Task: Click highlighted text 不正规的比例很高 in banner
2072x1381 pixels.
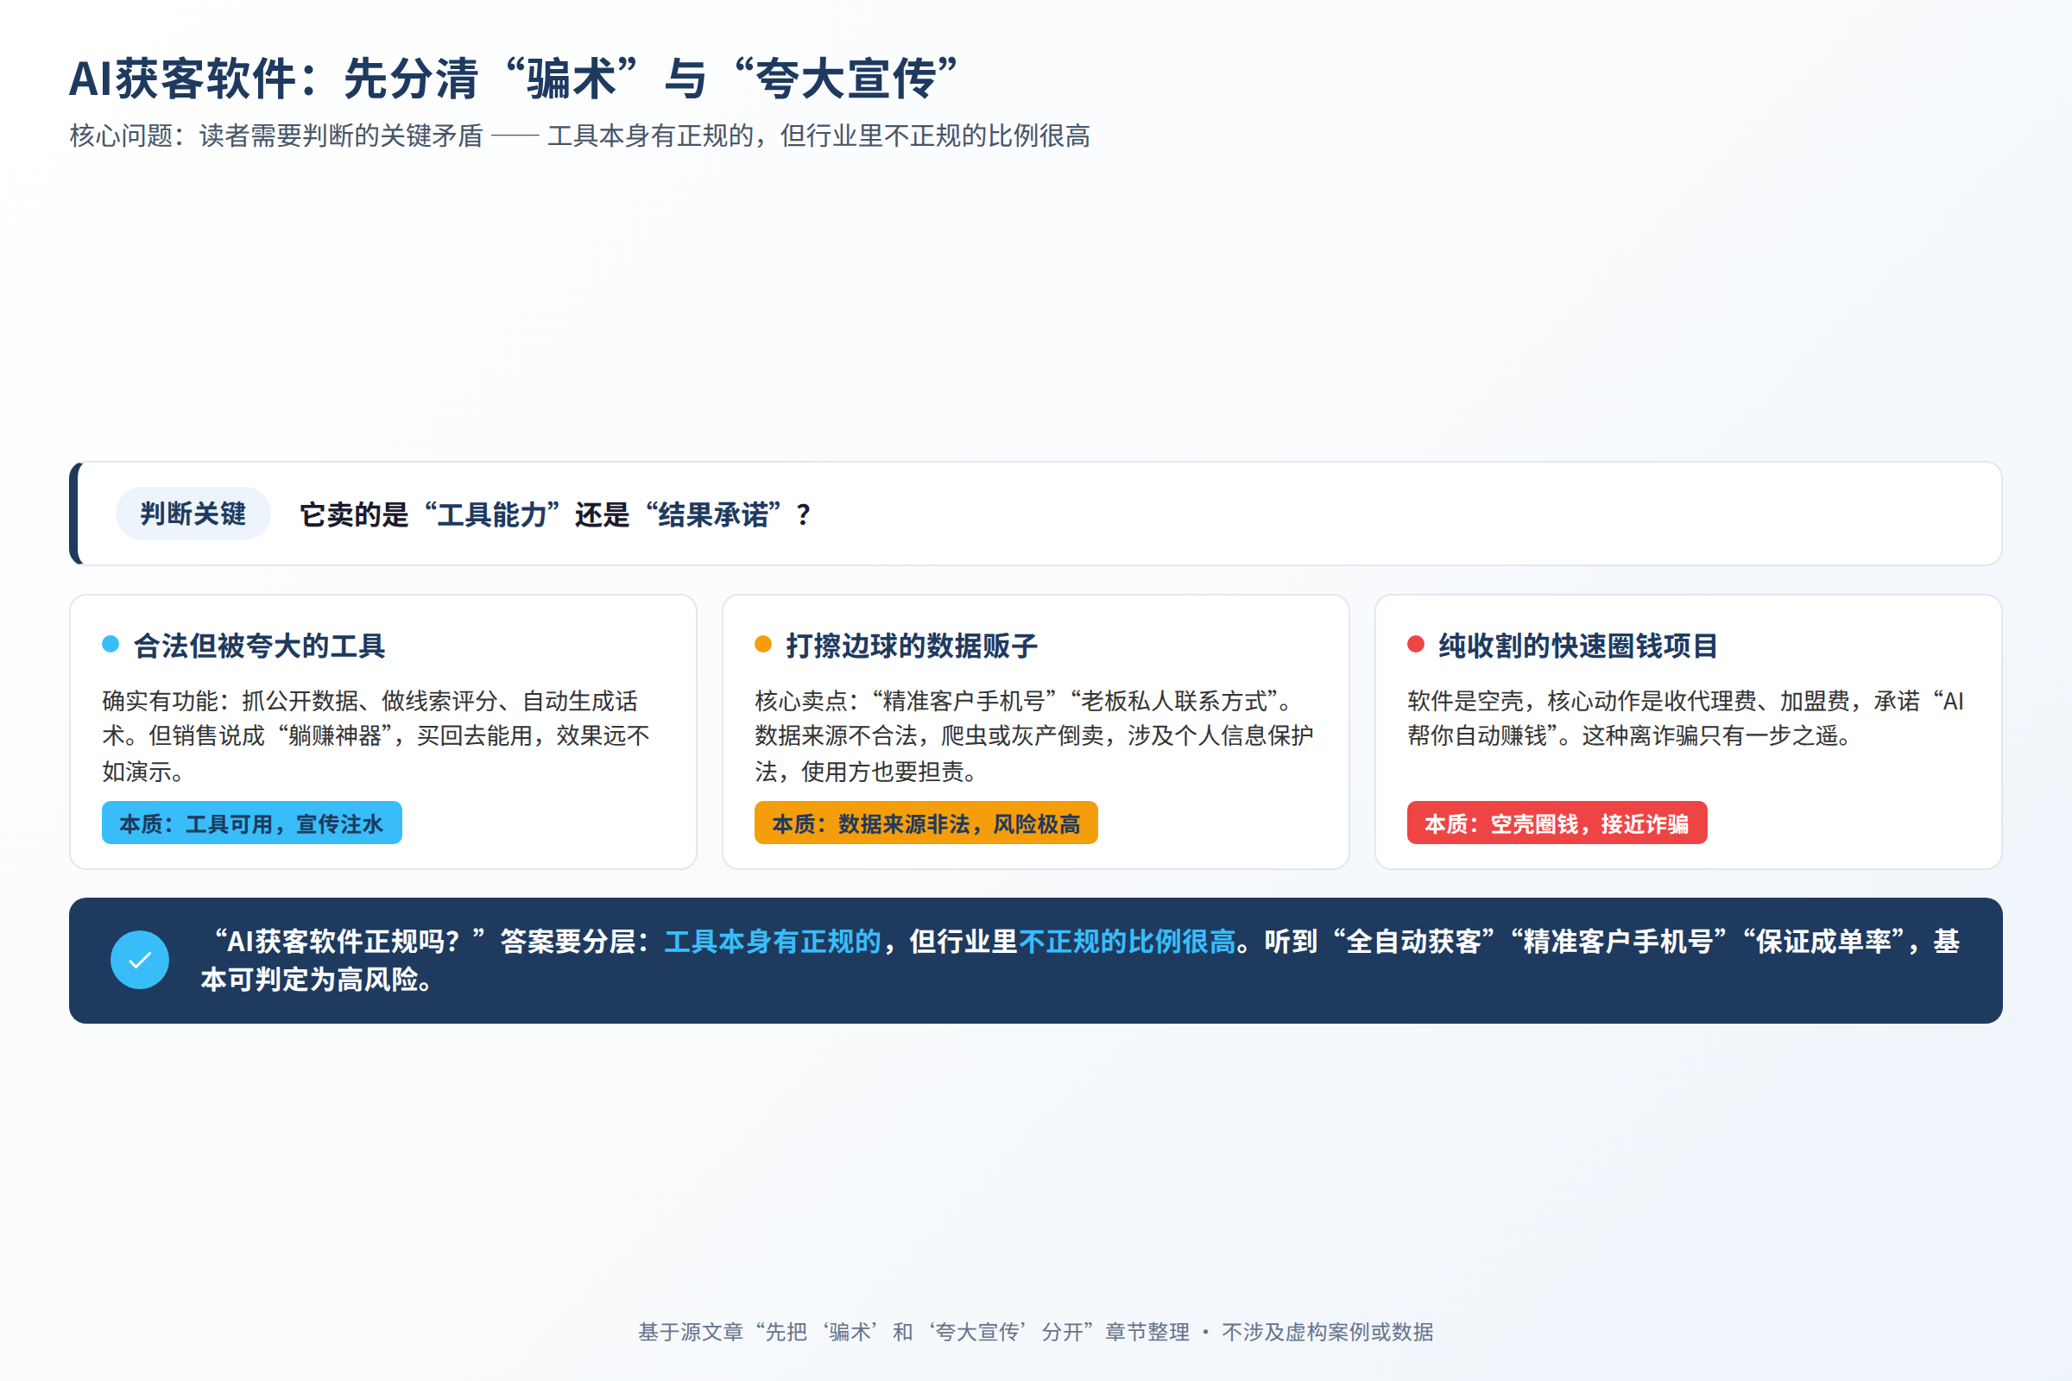Action: coord(1128,942)
